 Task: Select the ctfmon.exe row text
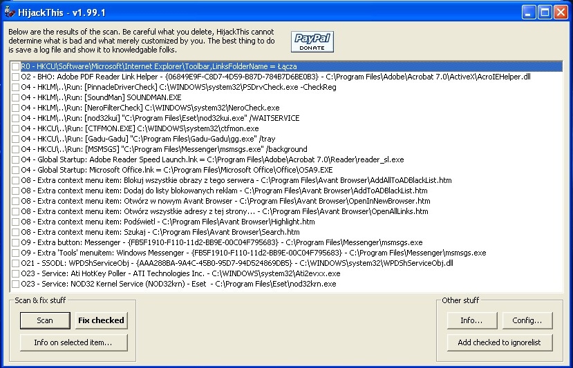[x=140, y=128]
